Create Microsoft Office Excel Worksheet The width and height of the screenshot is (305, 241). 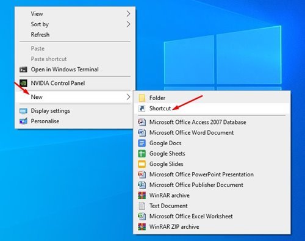point(212,216)
